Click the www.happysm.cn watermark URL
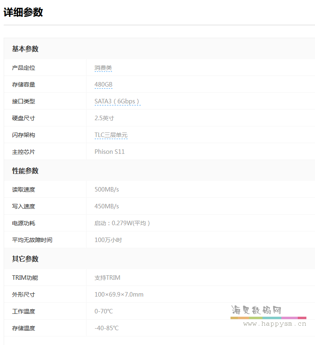Image resolution: width=315 pixels, height=345 pixels. (x=275, y=324)
